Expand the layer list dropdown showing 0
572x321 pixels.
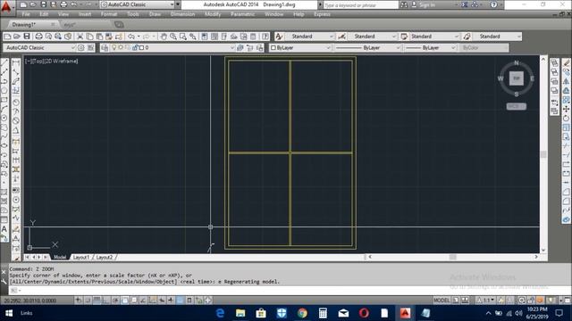pyautogui.click(x=231, y=47)
